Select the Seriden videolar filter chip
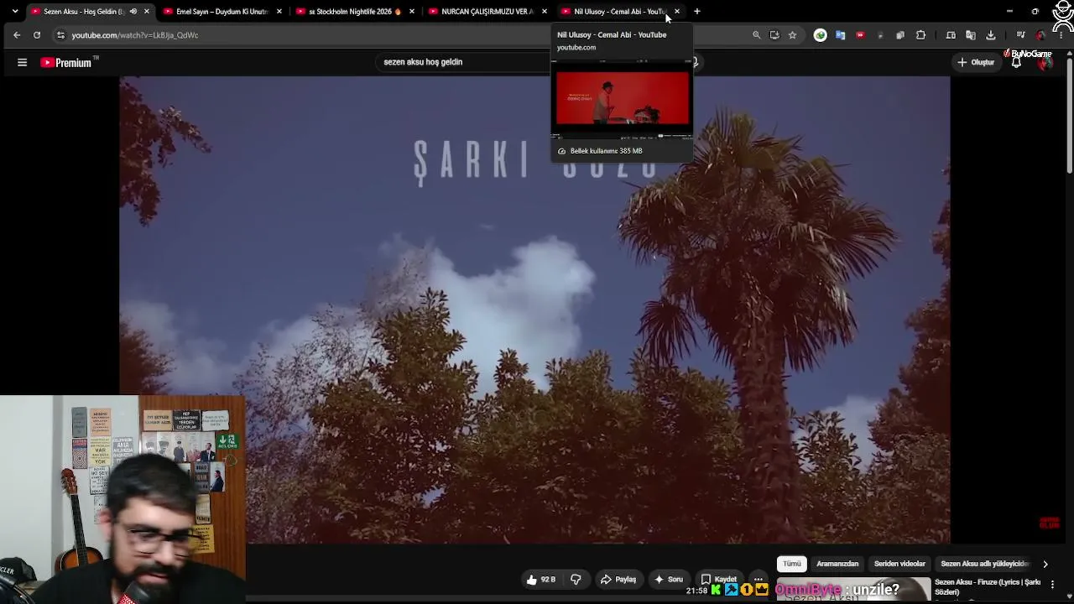The width and height of the screenshot is (1074, 604). pyautogui.click(x=899, y=564)
